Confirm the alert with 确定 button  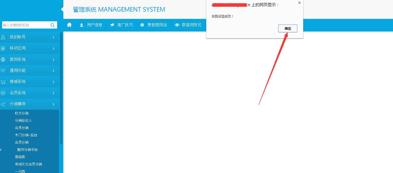288,29
